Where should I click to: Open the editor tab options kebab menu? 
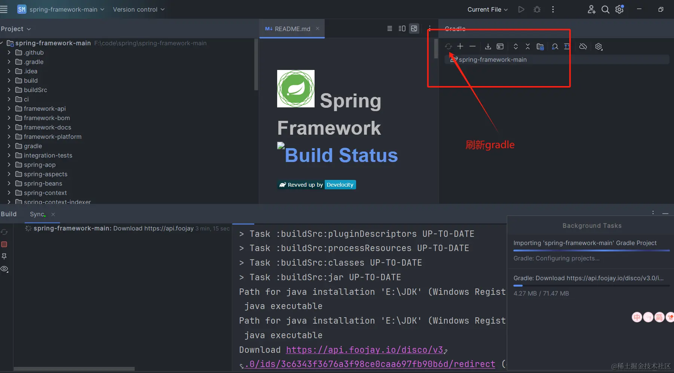(430, 28)
